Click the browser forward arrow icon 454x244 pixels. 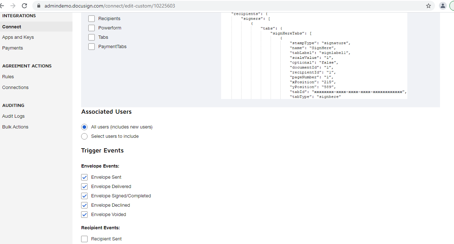click(13, 6)
